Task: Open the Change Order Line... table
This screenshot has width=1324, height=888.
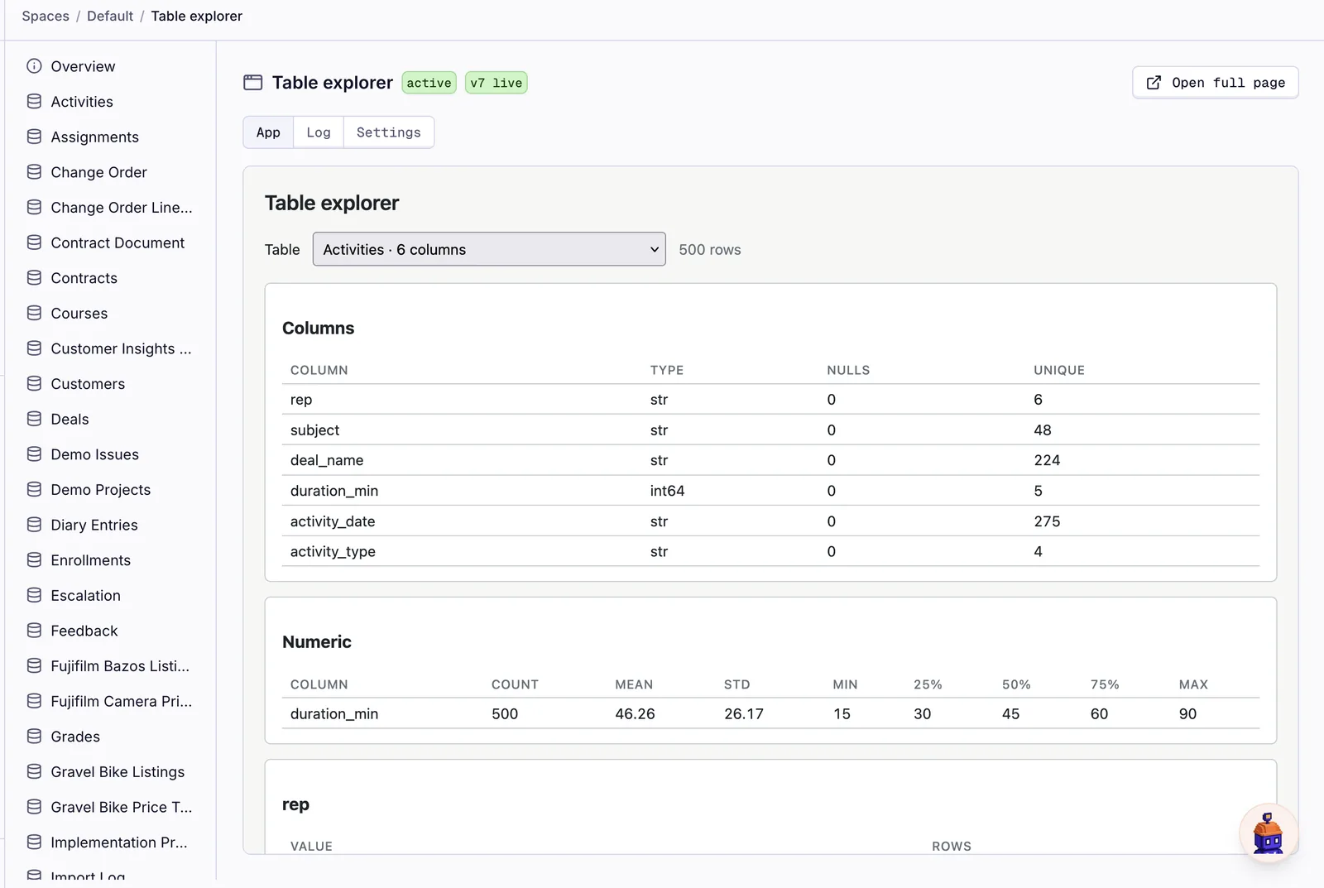Action: 122,208
